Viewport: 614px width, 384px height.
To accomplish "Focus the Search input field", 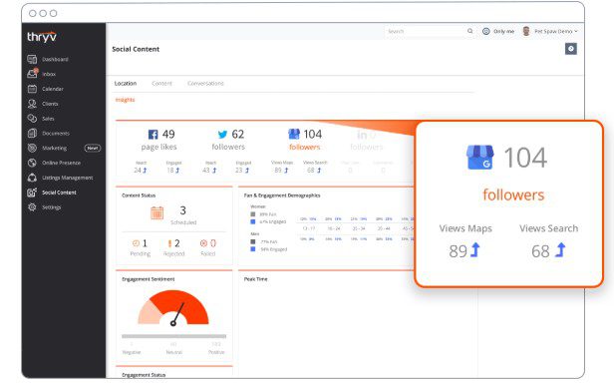I will (425, 31).
